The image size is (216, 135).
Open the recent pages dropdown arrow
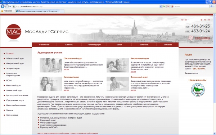[x=10, y=6]
